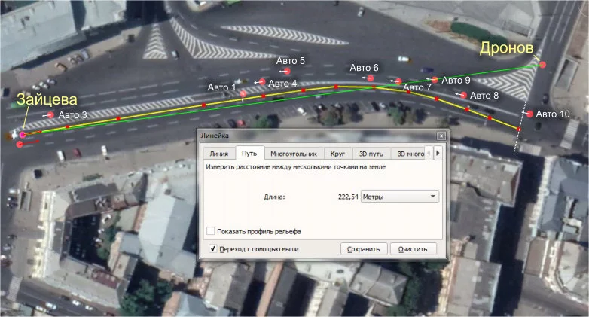Screen dimensions: 589x317
Task: Click the Авто 8 label text
Action: pyautogui.click(x=484, y=96)
